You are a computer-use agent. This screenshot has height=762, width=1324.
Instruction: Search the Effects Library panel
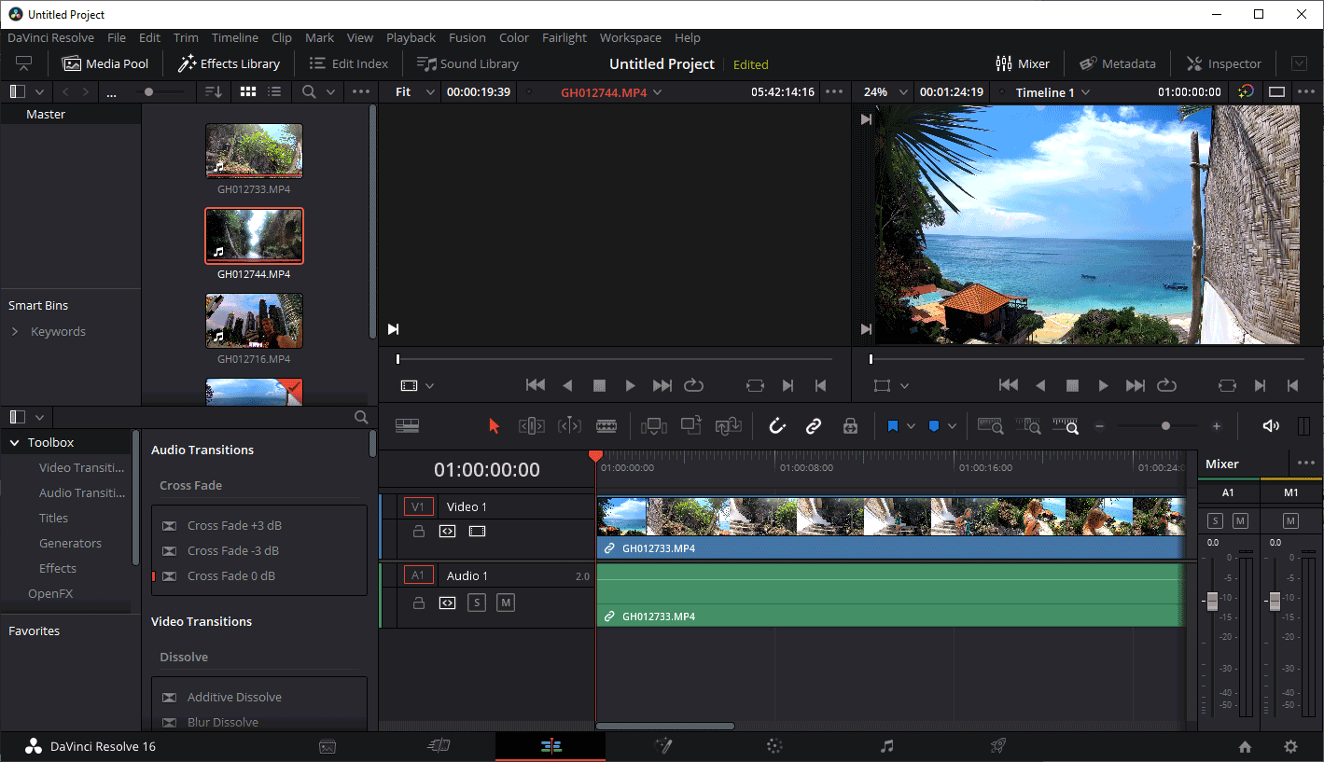click(x=361, y=418)
